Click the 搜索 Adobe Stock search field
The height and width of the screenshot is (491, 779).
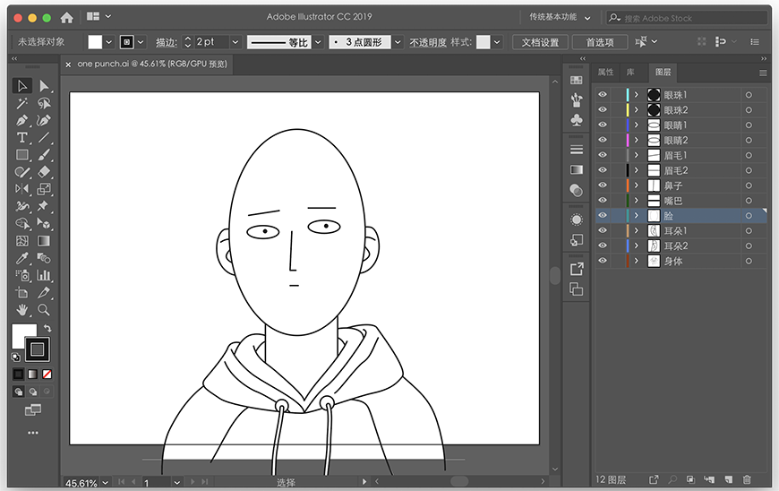687,18
